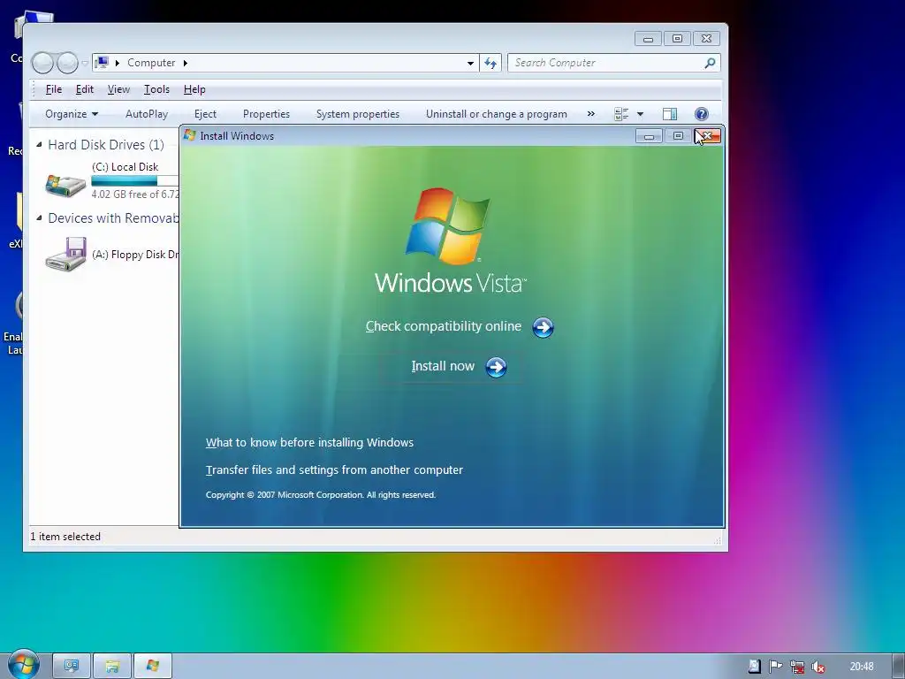The image size is (905, 679).
Task: Minimize the Install Windows dialog
Action: coord(649,136)
